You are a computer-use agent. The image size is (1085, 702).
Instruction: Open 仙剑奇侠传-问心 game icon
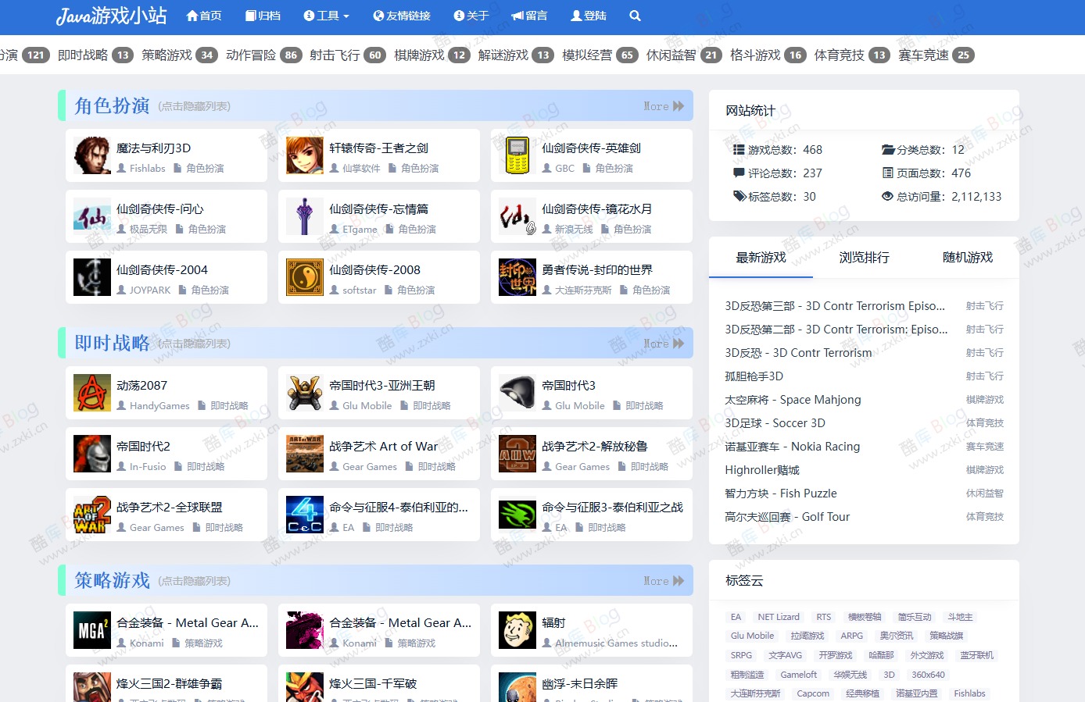pyautogui.click(x=92, y=216)
